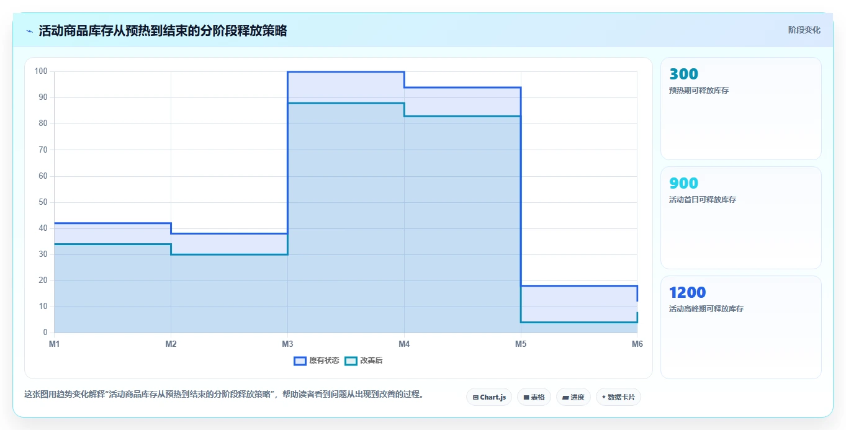Select the 1200 活动高峰期可释放库存 card
The image size is (846, 430).
[741, 327]
